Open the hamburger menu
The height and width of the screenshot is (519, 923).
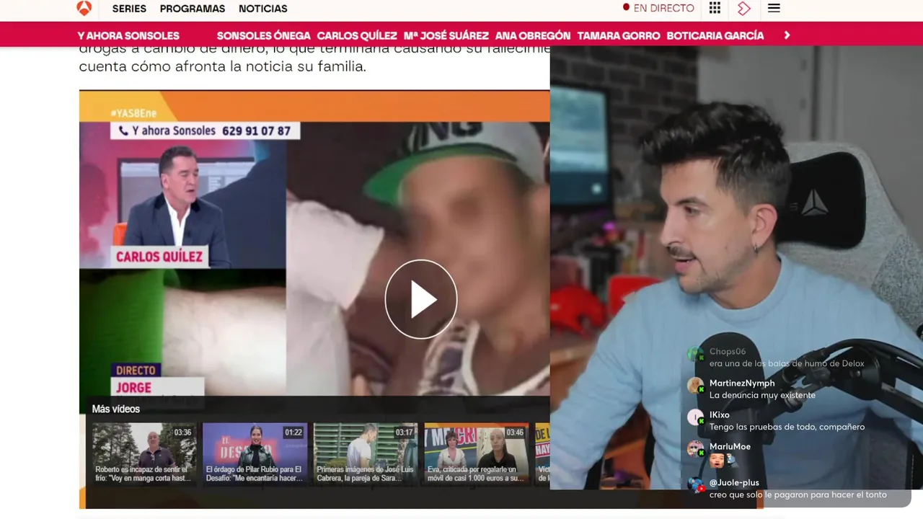coord(774,8)
